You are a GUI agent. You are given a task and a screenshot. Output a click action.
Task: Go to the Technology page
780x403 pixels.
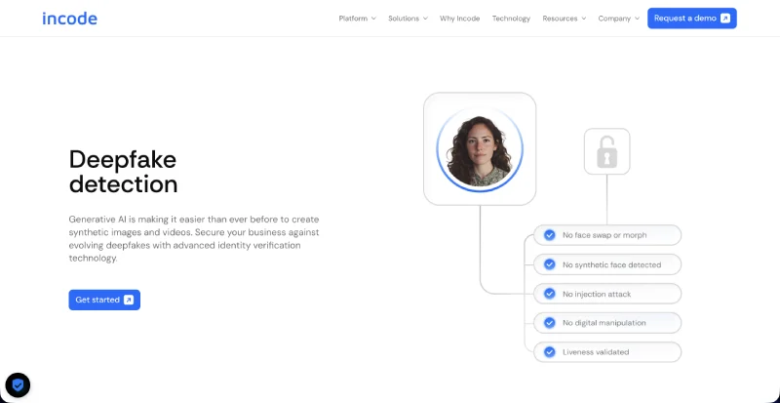point(511,19)
